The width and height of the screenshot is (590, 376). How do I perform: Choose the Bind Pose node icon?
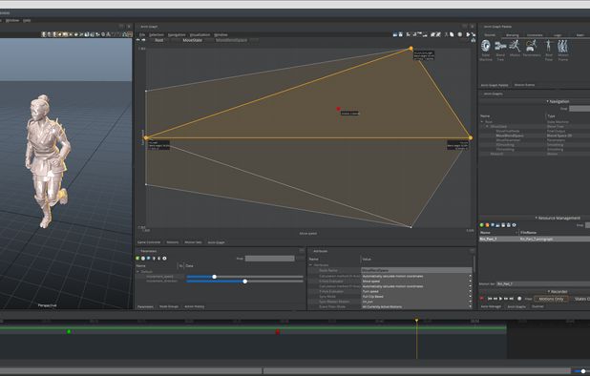(549, 46)
